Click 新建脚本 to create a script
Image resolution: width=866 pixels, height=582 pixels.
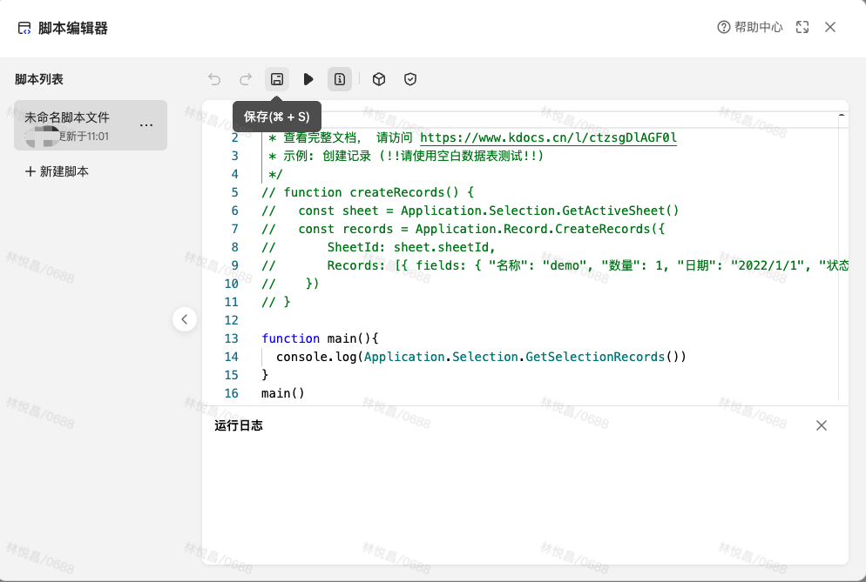coord(58,171)
